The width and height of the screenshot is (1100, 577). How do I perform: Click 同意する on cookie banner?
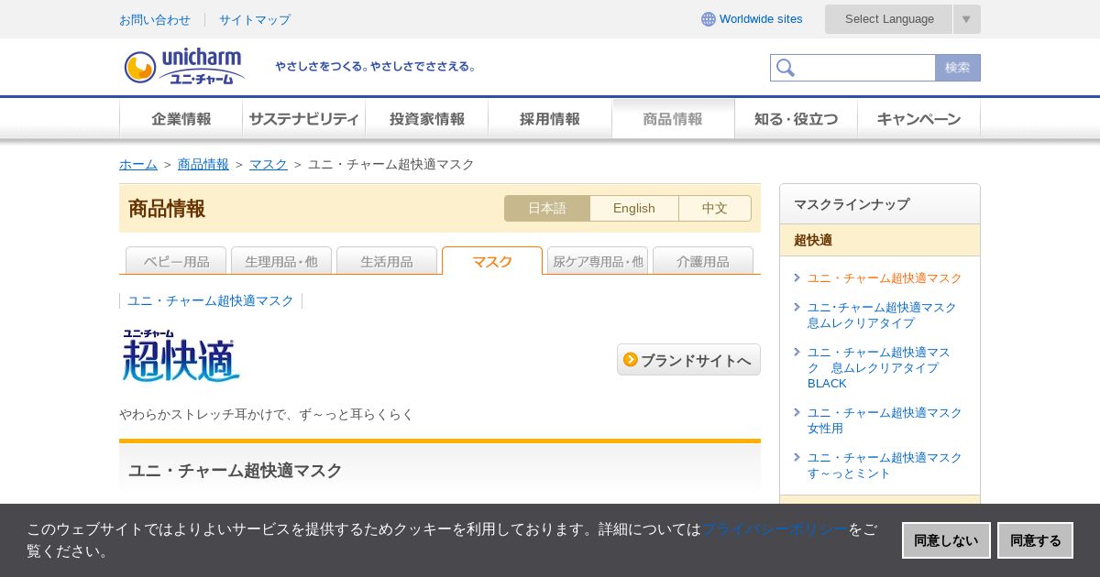(1035, 540)
